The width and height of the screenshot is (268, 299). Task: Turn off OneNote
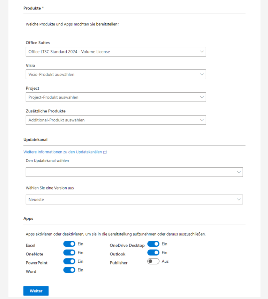click(69, 253)
